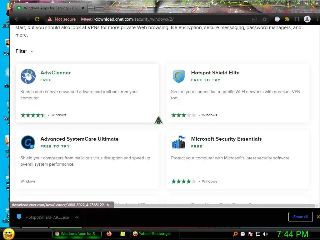This screenshot has width=320, height=240.
Task: Click the Hotspot Shield Elite description text
Action: (236, 95)
